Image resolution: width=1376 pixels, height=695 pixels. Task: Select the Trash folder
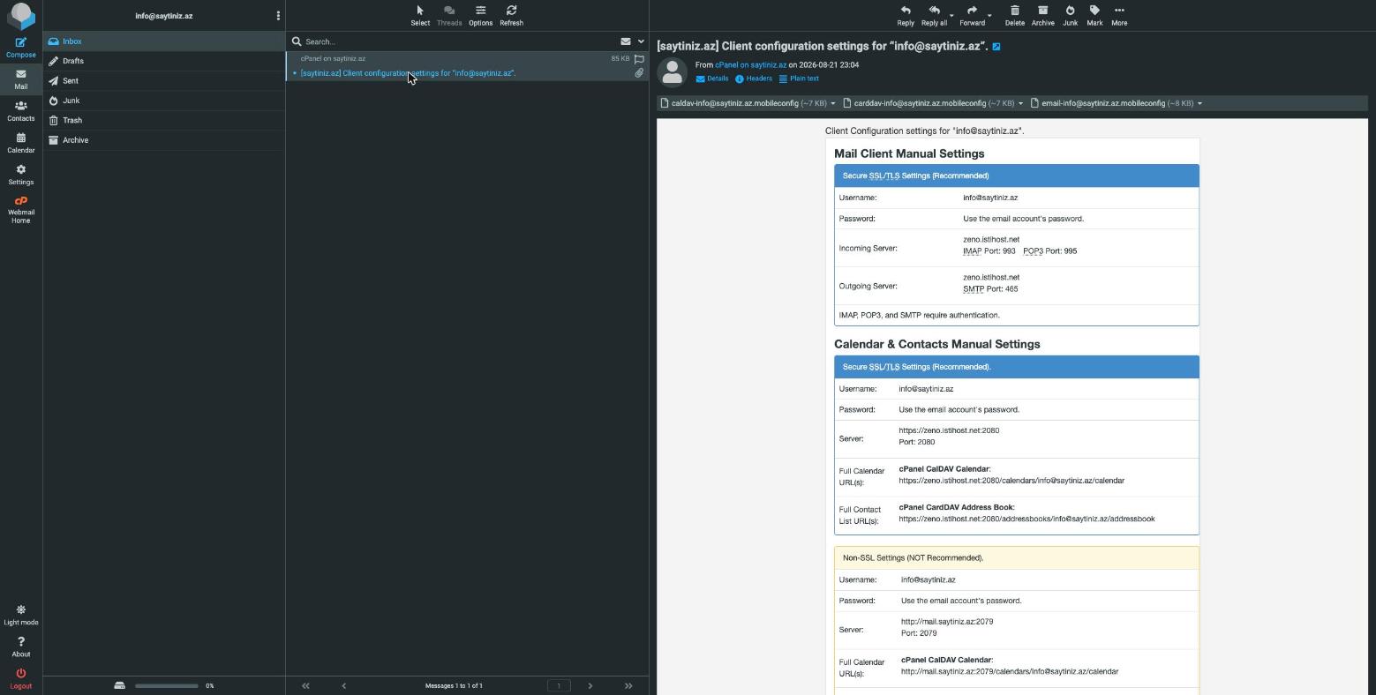(x=164, y=120)
